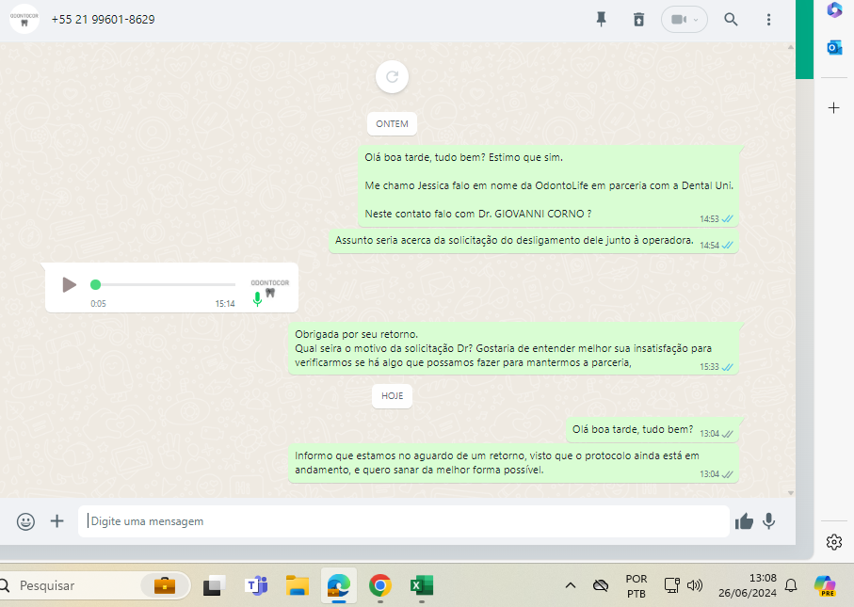
Task: Open Copilot in the Edge sidebar
Action: click(x=834, y=9)
